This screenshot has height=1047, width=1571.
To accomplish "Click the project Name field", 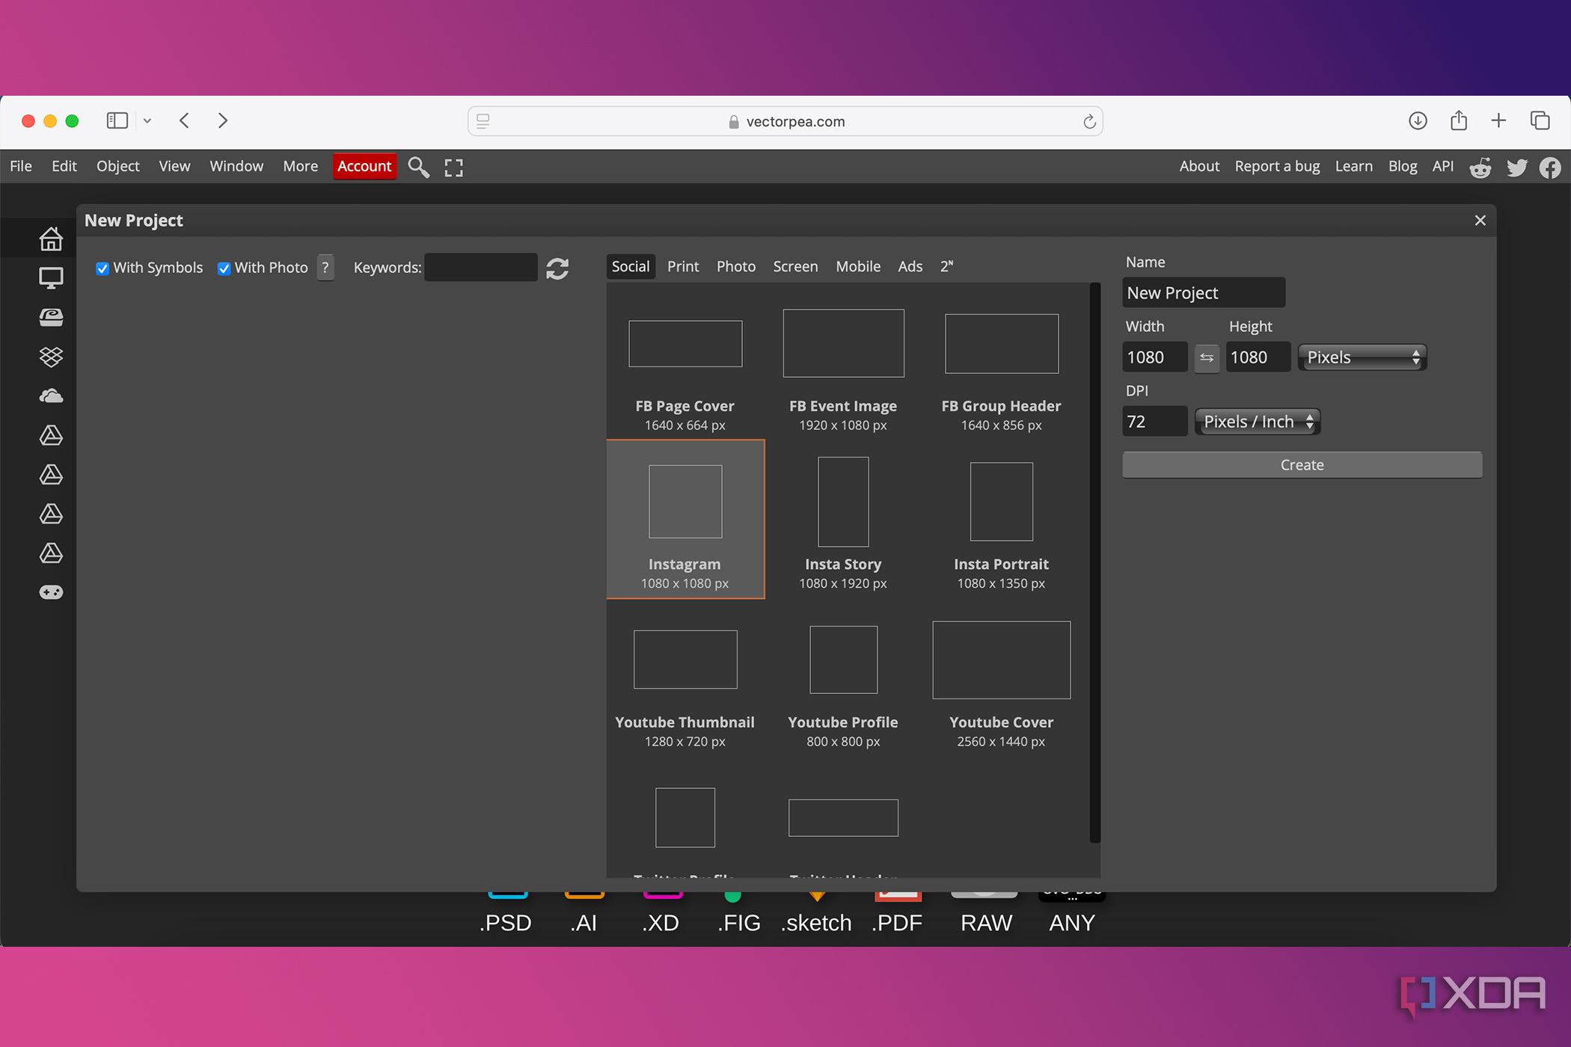I will (x=1204, y=292).
